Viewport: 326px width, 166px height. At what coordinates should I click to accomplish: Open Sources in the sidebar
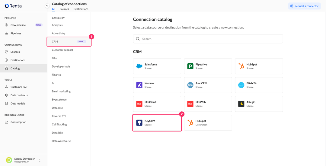[x=15, y=52]
